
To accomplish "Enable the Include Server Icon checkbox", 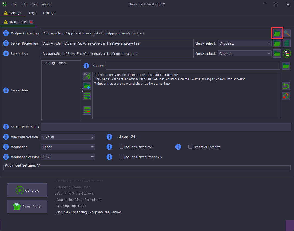I will point(122,147).
